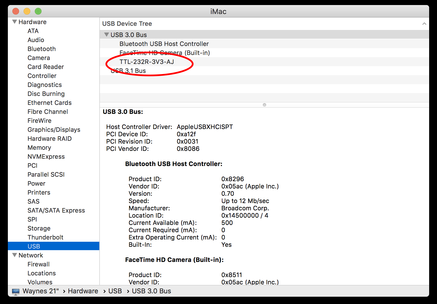This screenshot has height=304, width=437.
Task: Select ATA in the sidebar
Action: (33, 31)
